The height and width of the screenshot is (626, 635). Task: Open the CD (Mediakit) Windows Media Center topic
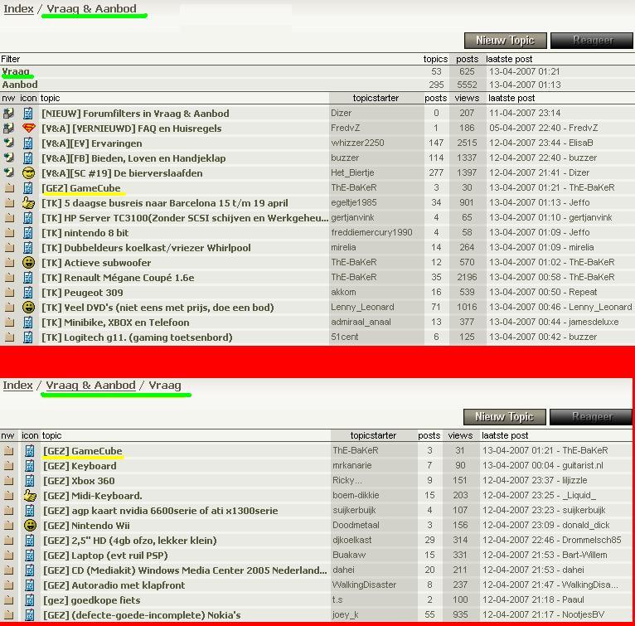tap(185, 570)
